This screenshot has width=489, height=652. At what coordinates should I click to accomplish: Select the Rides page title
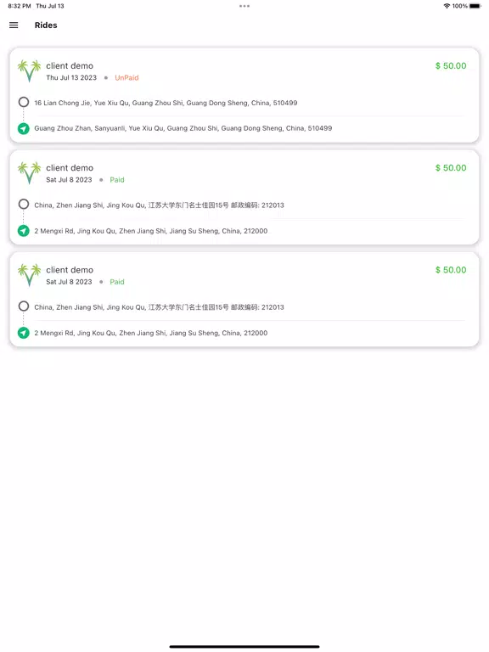pos(46,25)
